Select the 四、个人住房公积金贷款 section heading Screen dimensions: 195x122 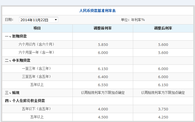click(25, 101)
